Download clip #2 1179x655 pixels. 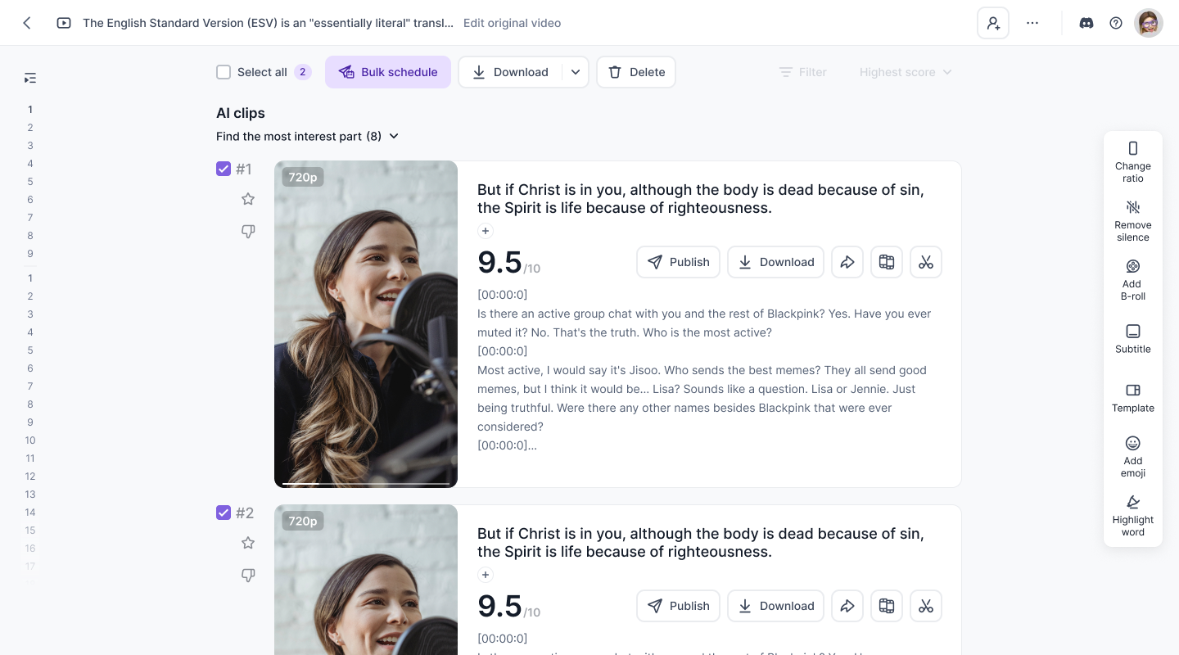pyautogui.click(x=775, y=606)
